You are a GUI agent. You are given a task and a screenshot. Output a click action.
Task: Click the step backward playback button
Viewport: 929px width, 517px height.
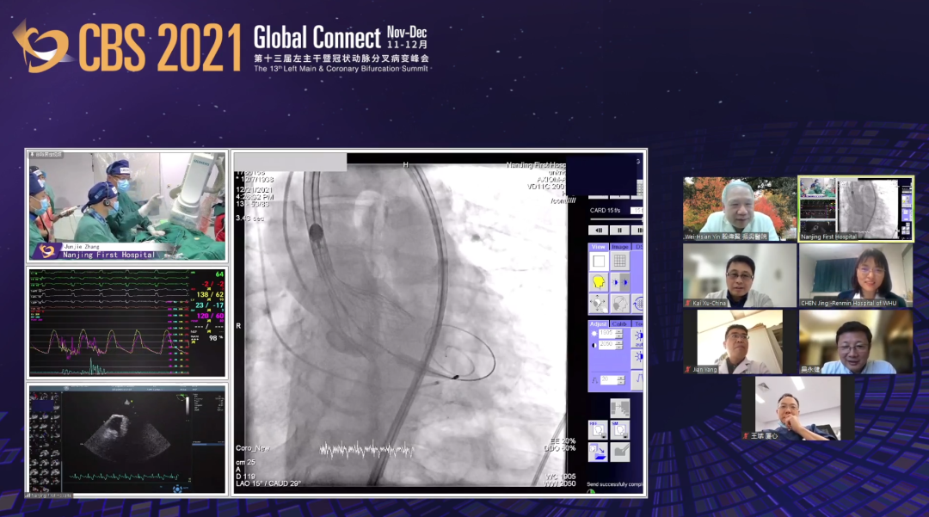[600, 230]
